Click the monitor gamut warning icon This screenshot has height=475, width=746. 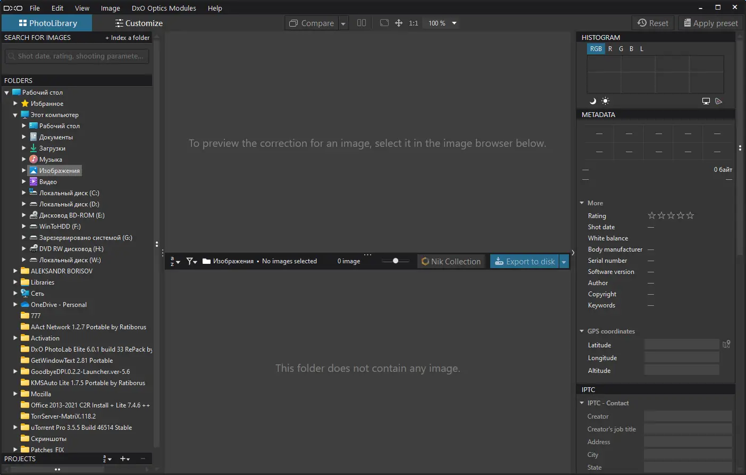tap(706, 101)
